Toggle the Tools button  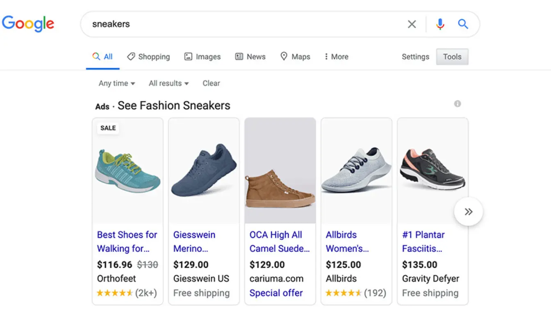pos(452,57)
